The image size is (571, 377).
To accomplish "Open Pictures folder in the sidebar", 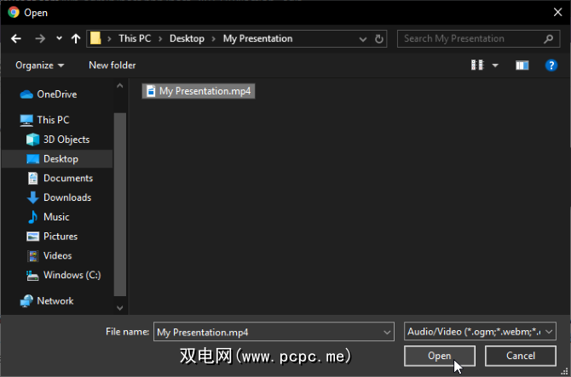I will pyautogui.click(x=61, y=237).
